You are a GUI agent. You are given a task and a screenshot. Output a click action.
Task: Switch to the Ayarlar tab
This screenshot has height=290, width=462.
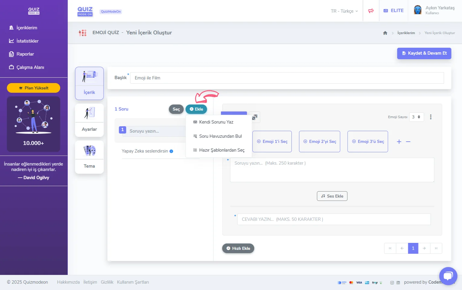point(89,121)
